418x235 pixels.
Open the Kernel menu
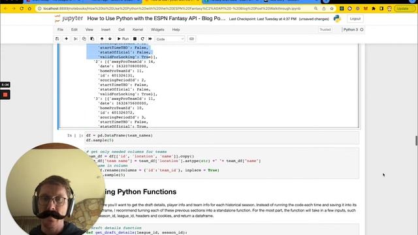[138, 29]
